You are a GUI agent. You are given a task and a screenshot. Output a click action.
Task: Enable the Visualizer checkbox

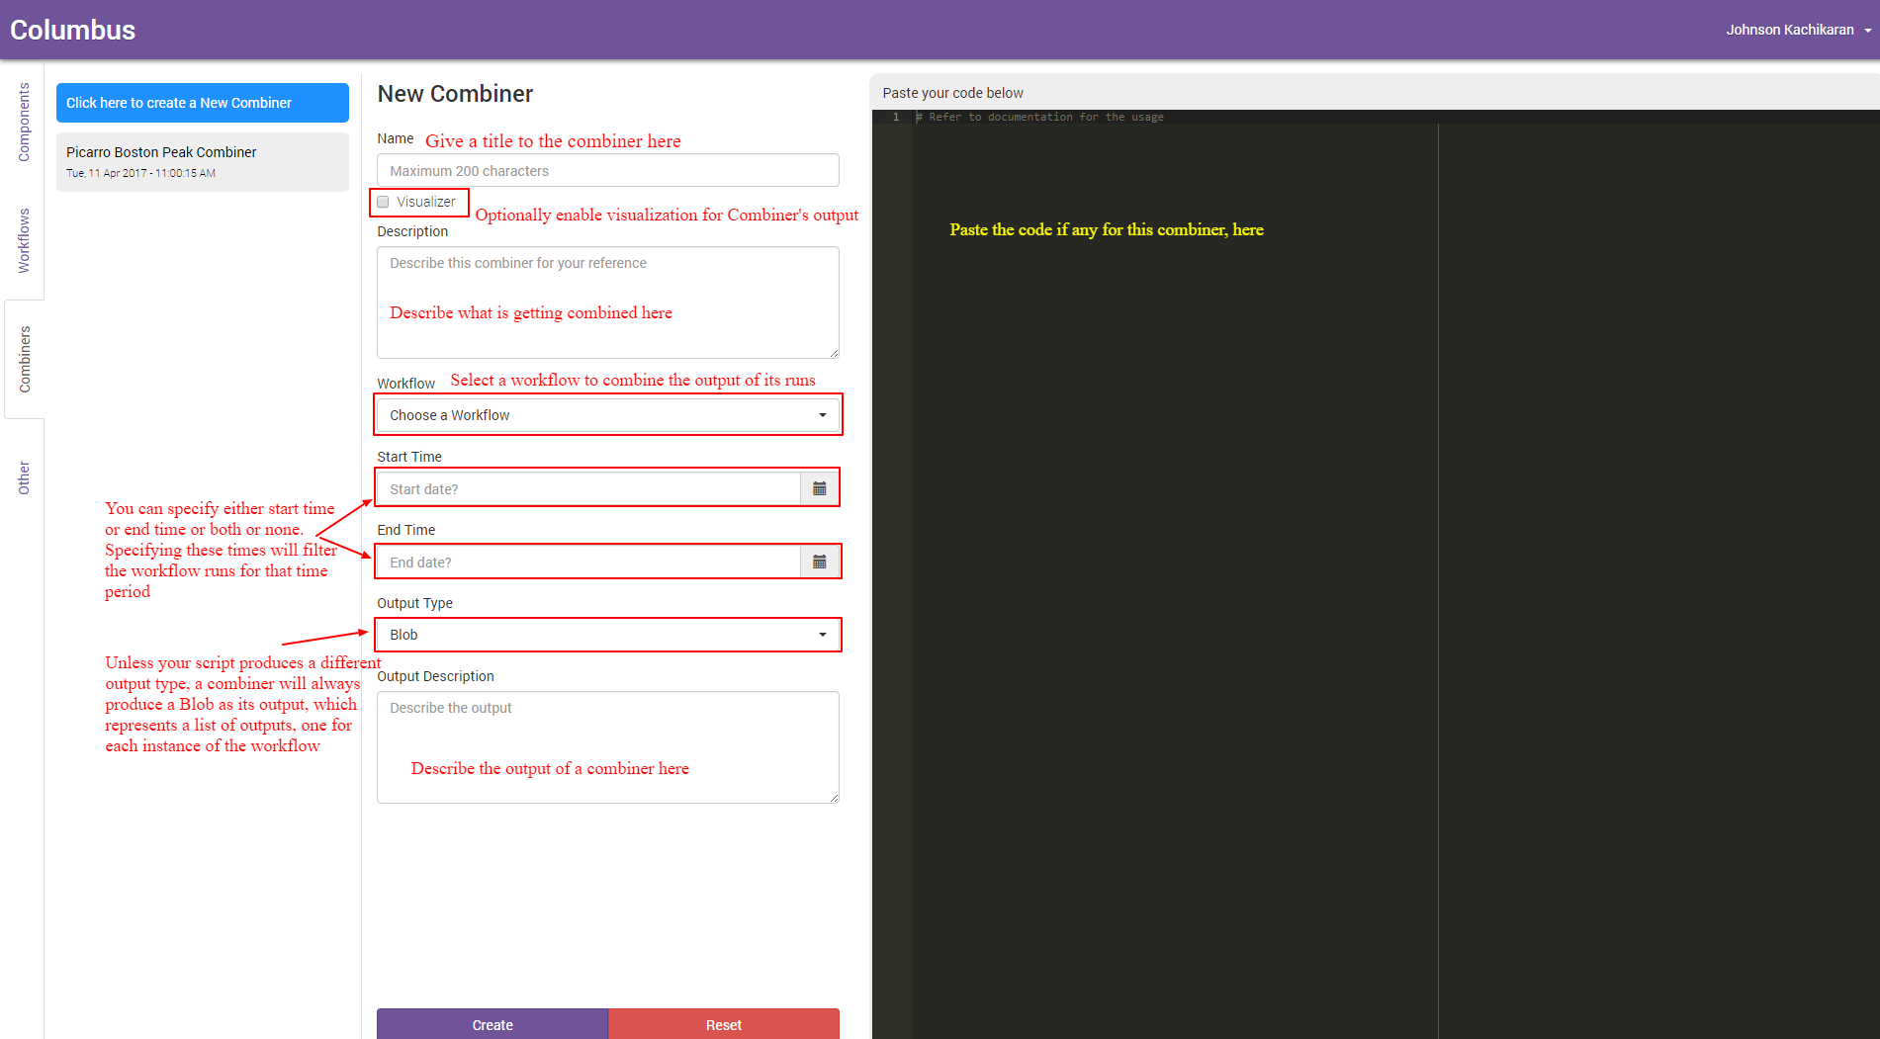[384, 202]
